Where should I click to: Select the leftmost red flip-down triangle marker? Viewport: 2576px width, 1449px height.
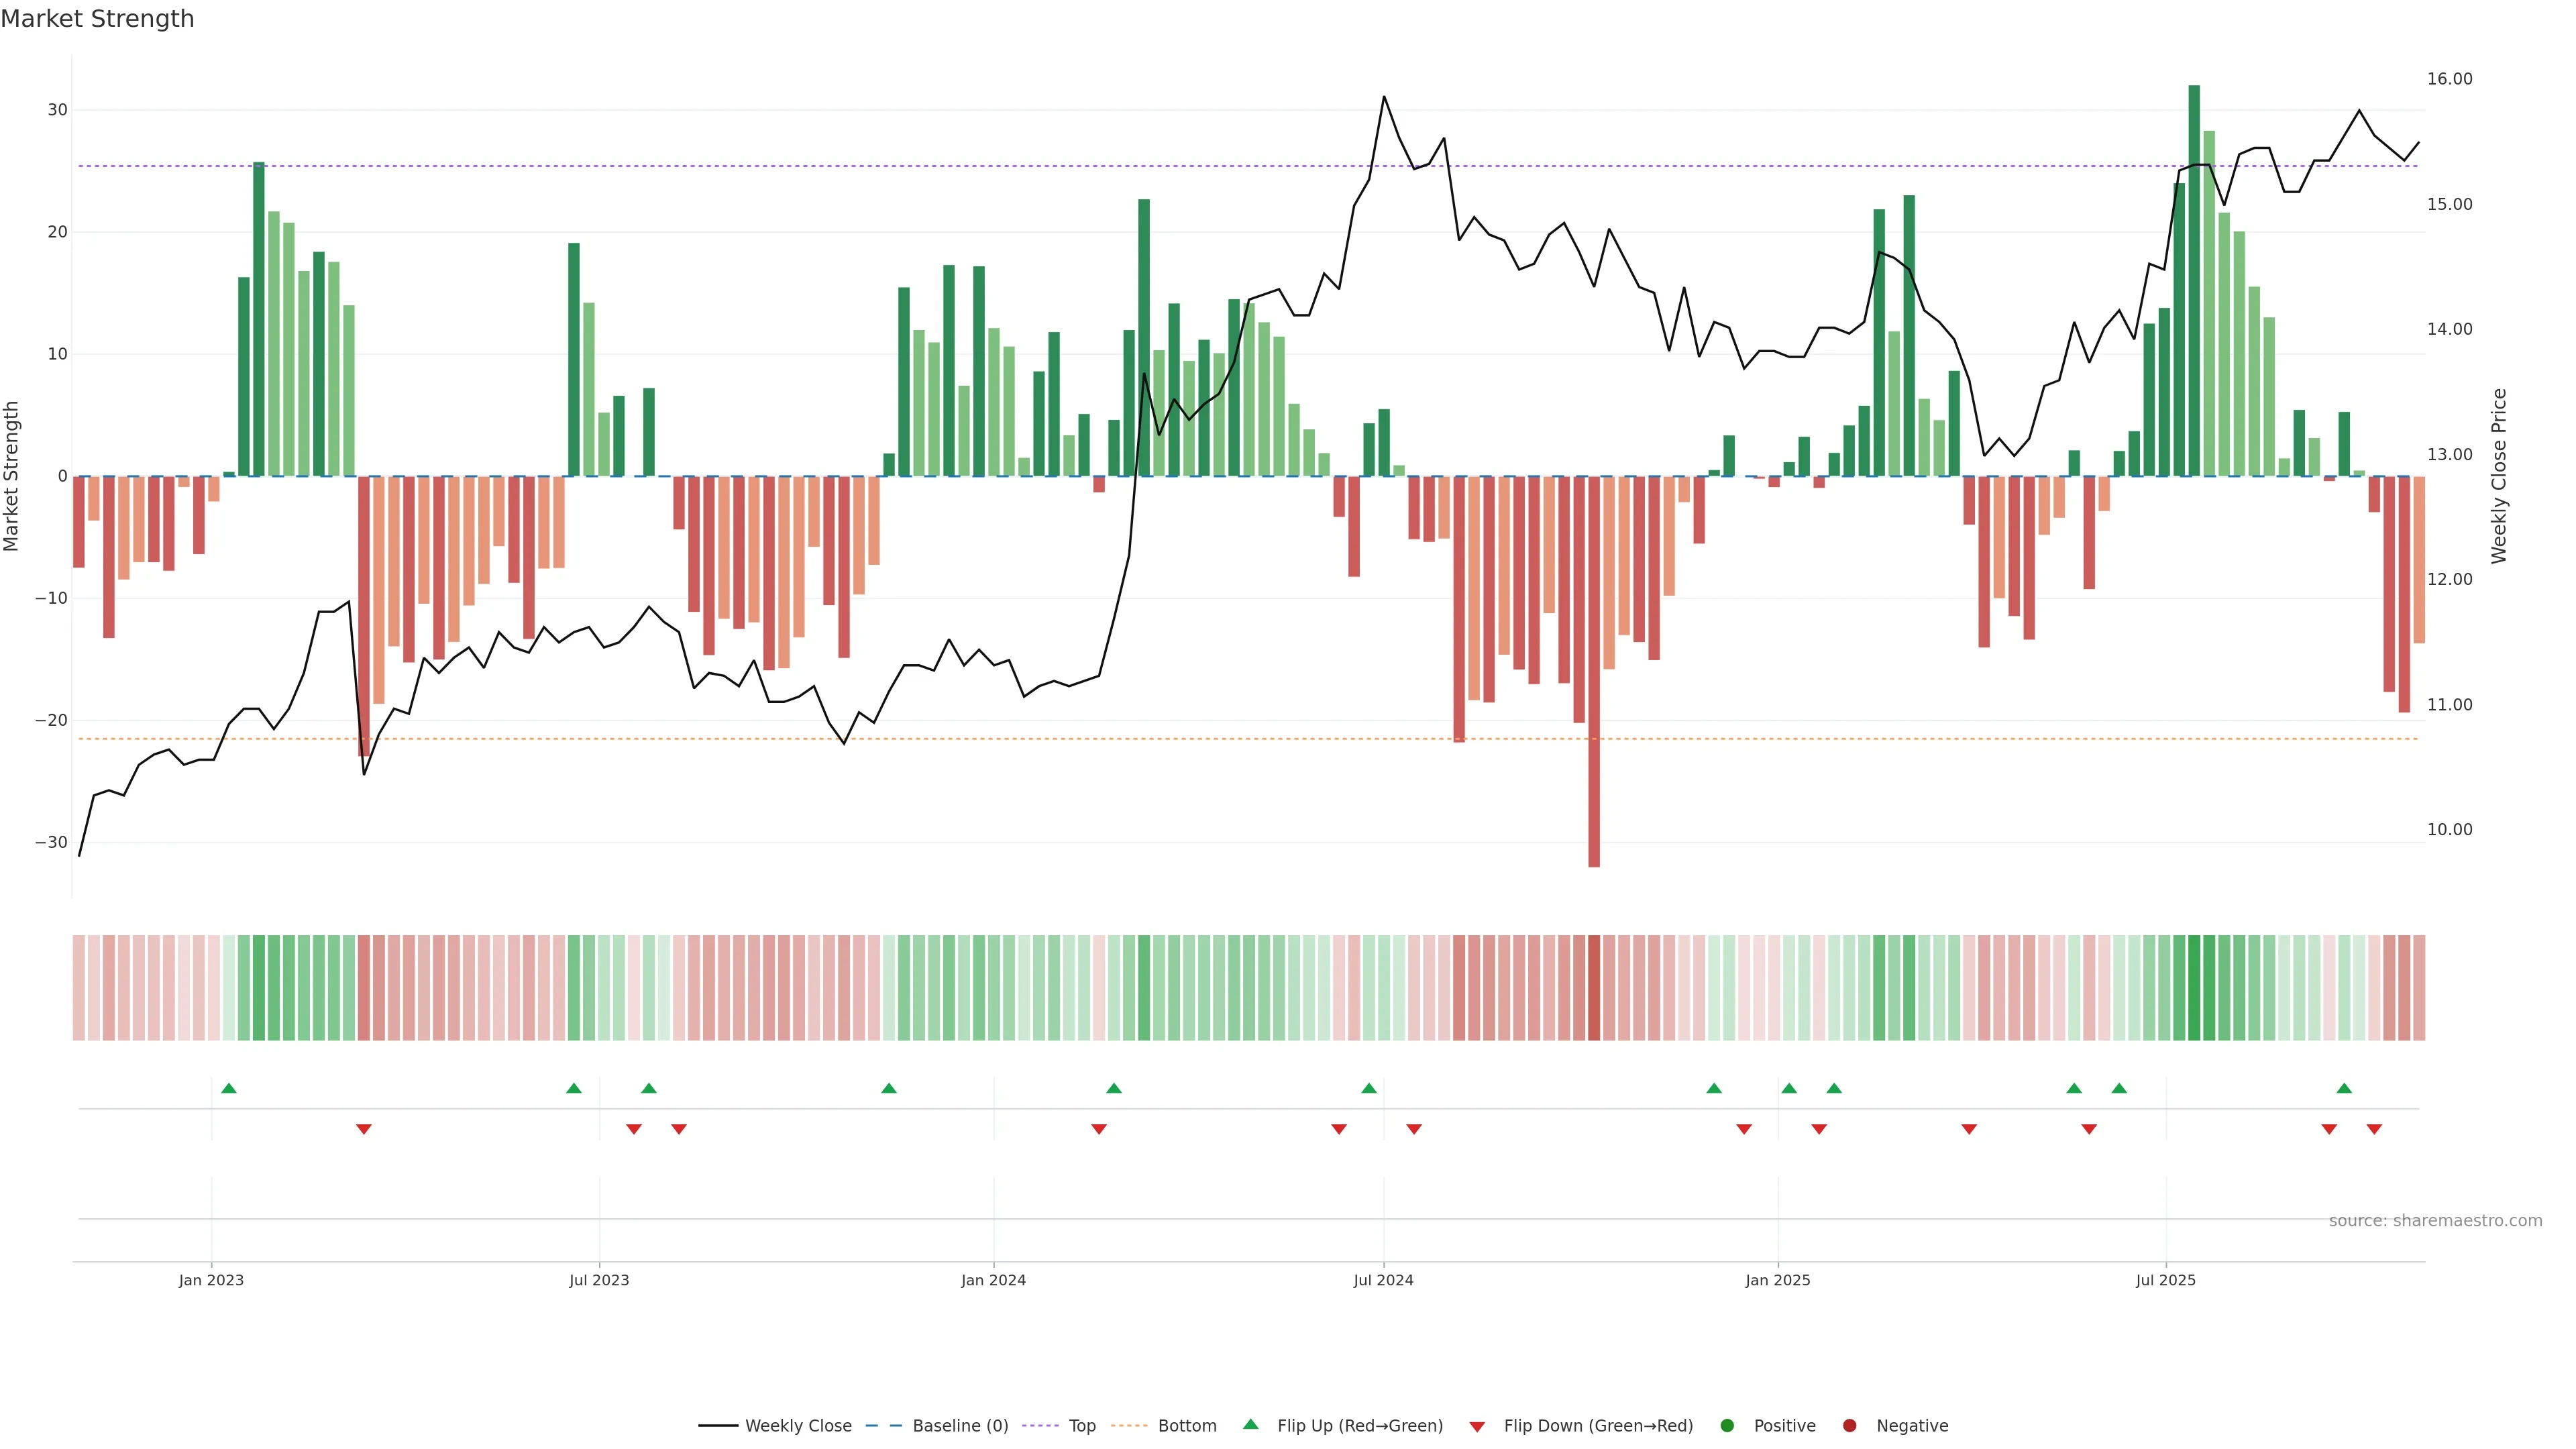click(364, 1129)
